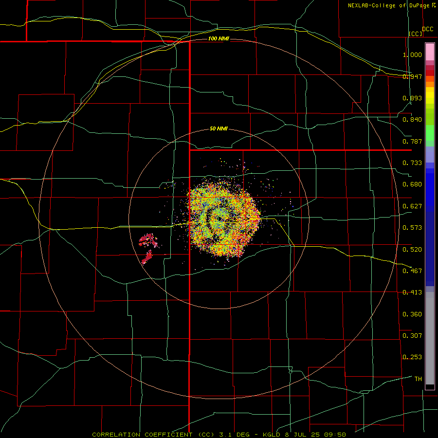Click the 0.360 scale value
The width and height of the screenshot is (438, 438).
point(412,314)
